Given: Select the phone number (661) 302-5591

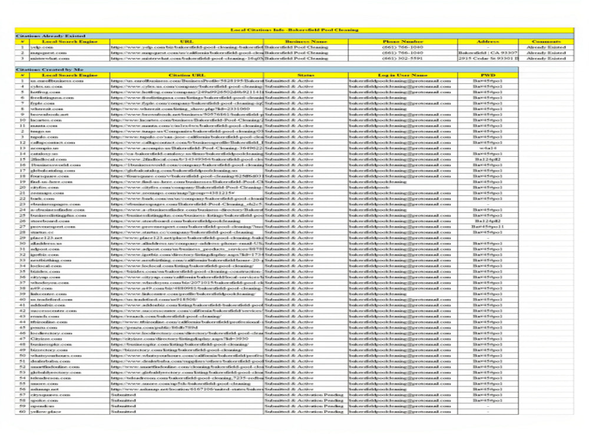Looking at the screenshot, I should [x=403, y=58].
